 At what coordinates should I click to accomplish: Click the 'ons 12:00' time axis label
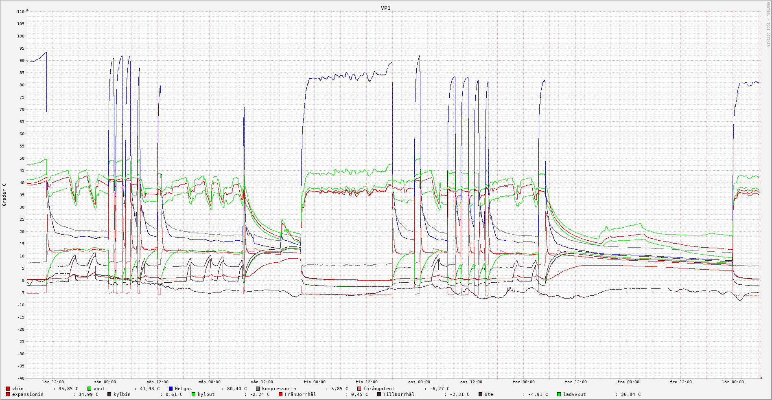471,382
